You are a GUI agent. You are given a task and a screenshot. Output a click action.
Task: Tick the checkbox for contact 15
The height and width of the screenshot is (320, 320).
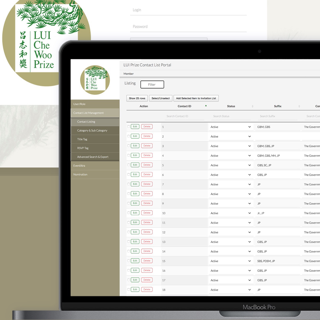point(129,261)
